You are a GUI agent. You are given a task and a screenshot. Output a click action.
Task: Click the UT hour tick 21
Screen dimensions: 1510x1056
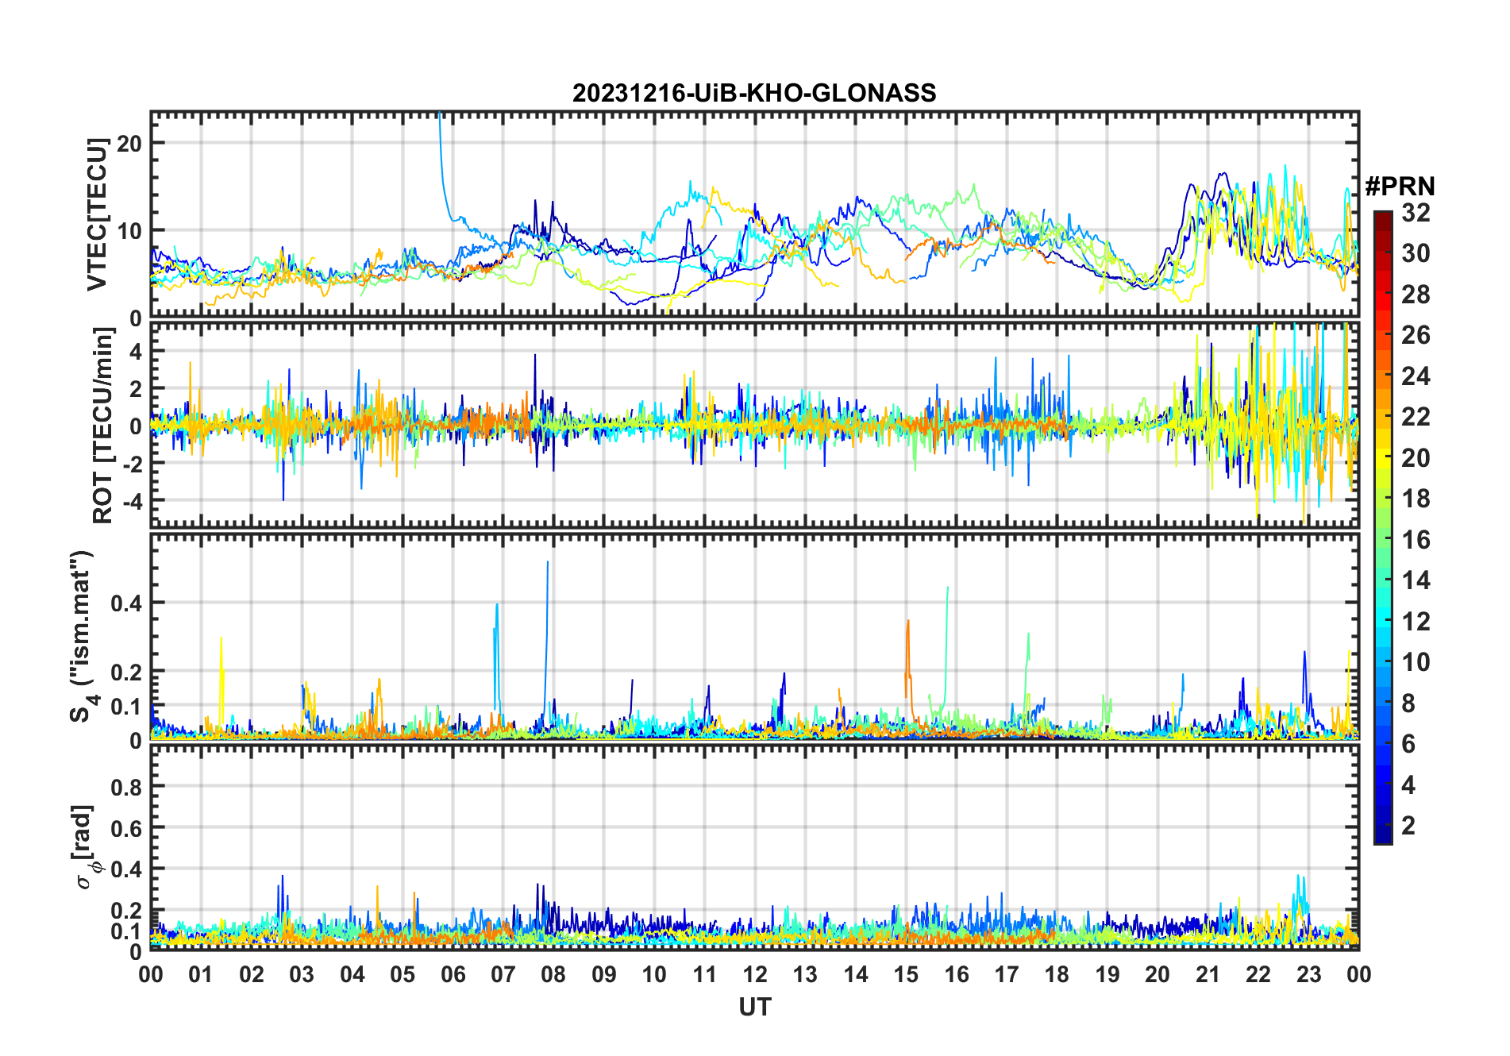pos(1208,974)
